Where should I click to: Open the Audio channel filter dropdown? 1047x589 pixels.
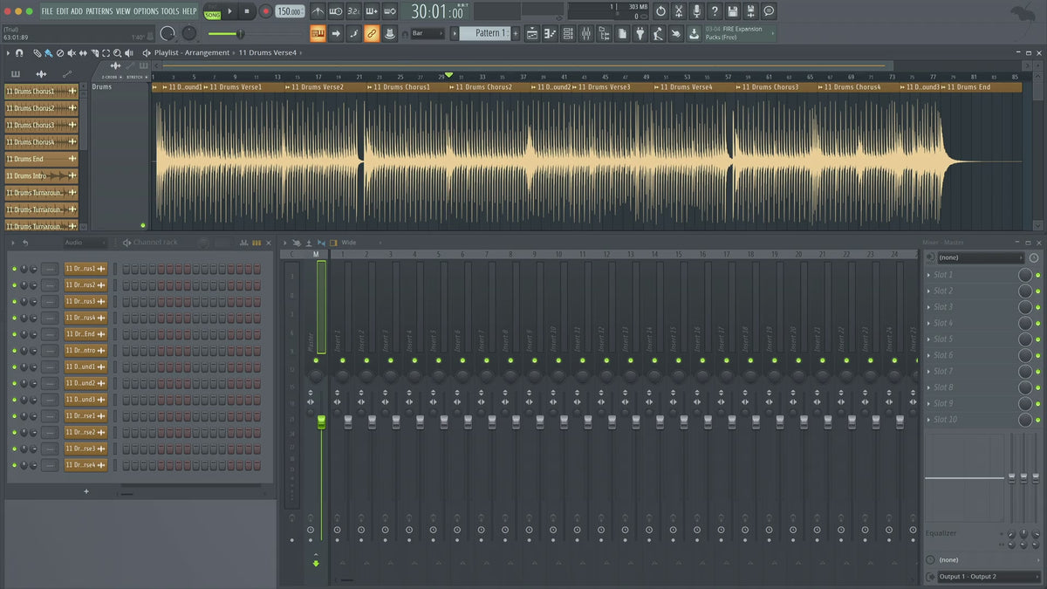[84, 243]
